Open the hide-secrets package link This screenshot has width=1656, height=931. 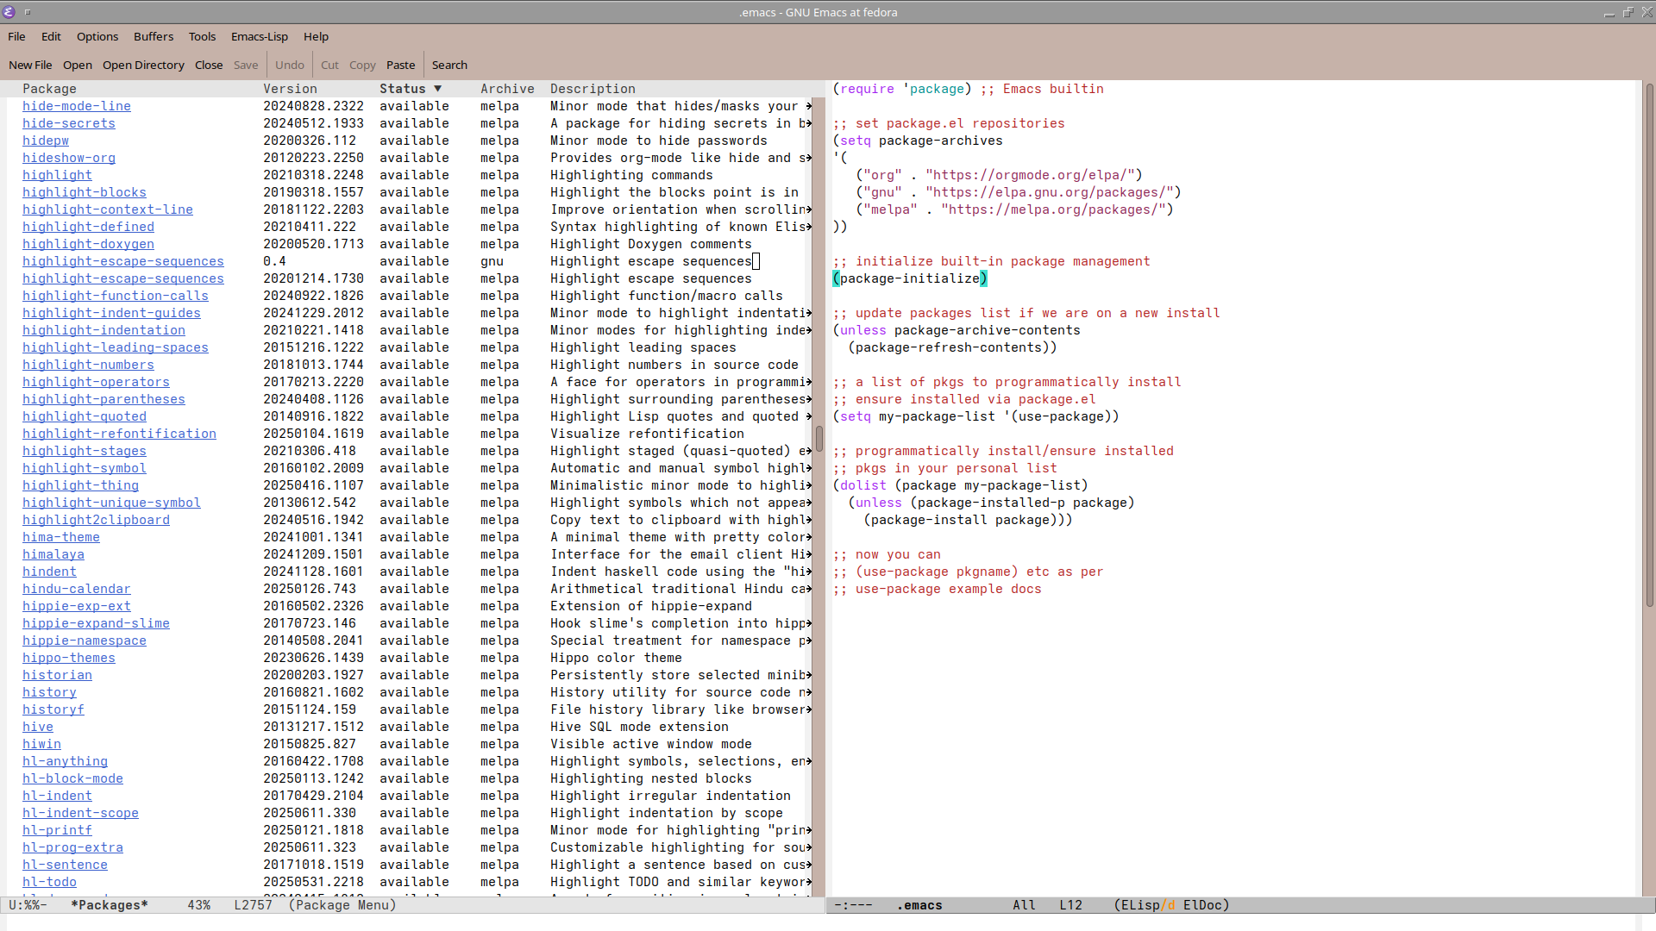(69, 123)
